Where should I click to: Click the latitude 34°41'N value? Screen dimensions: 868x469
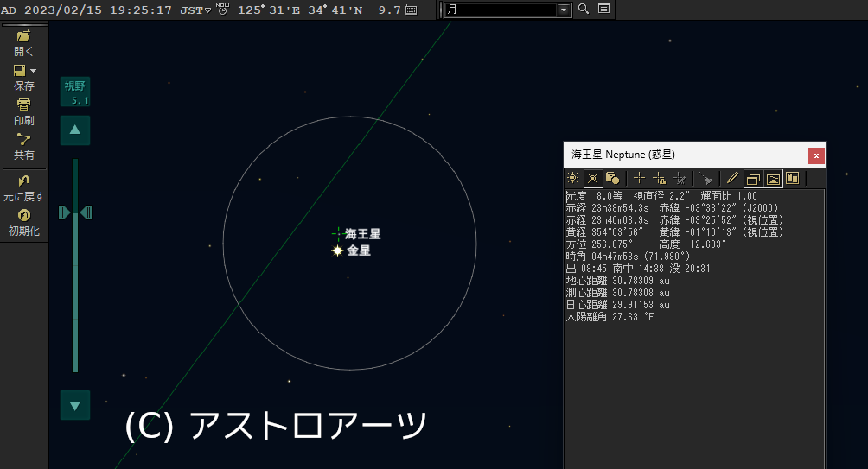tap(335, 10)
